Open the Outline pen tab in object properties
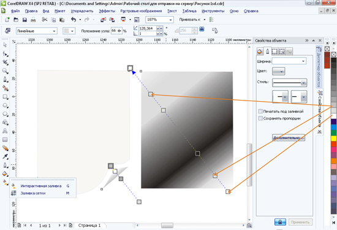The height and width of the screenshot is (230, 337). (x=267, y=51)
